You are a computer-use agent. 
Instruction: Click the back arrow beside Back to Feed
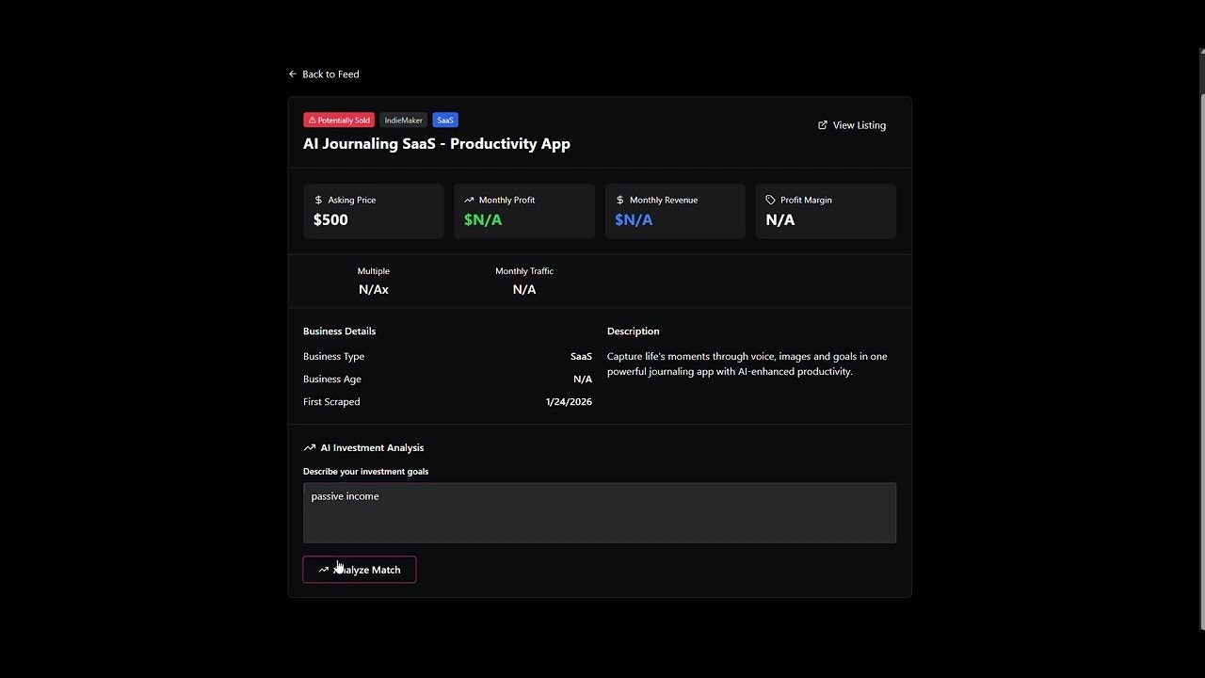pos(292,73)
